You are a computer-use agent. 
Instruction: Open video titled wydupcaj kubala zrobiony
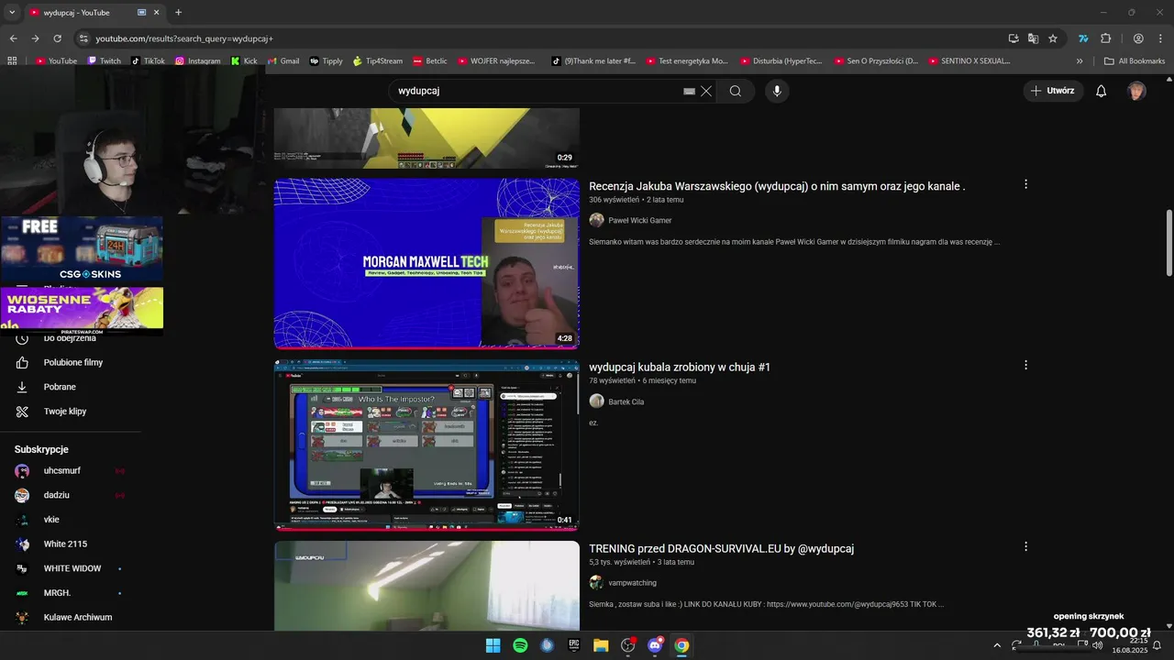680,368
